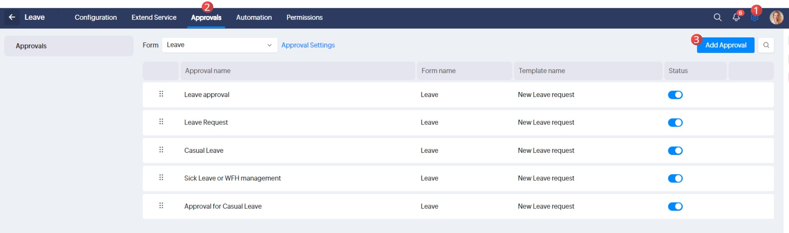789x233 pixels.
Task: Open the Approval Settings link
Action: click(308, 45)
